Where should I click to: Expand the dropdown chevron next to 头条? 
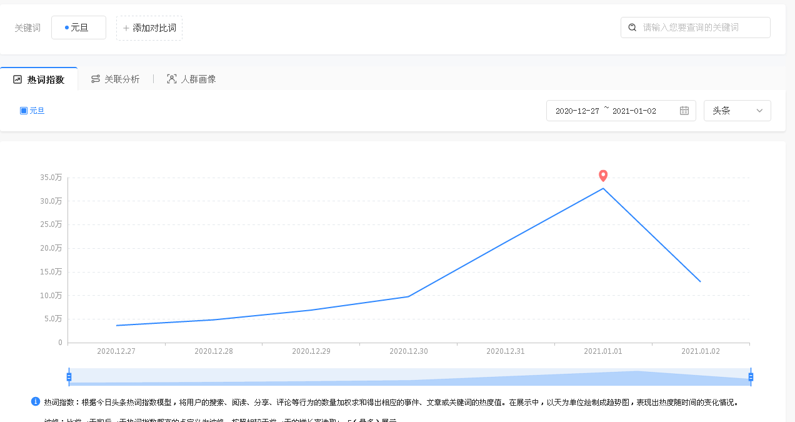click(759, 111)
